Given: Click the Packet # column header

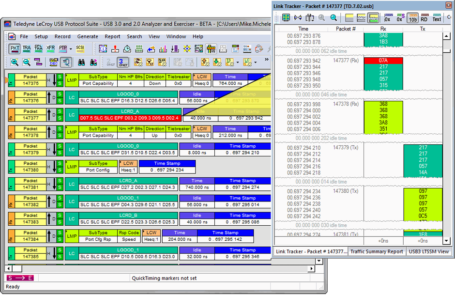Looking at the screenshot, I should pos(346,29).
